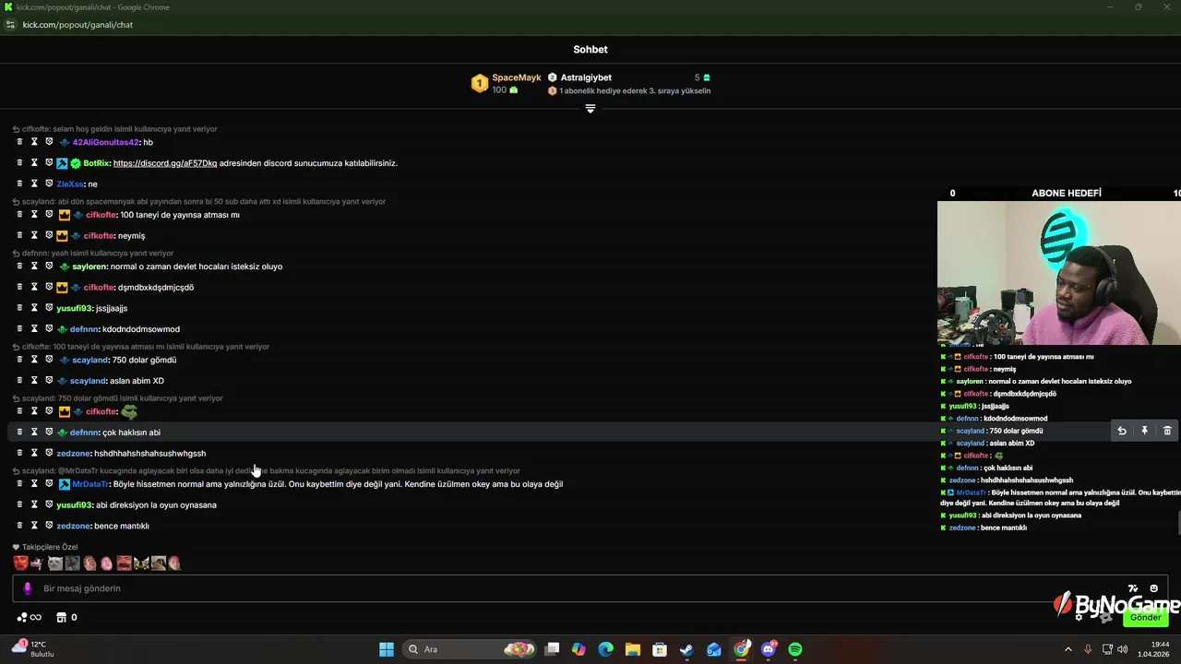Image resolution: width=1181 pixels, height=664 pixels.
Task: Open the discord.gg/aF57Dkq link
Action: pyautogui.click(x=165, y=163)
